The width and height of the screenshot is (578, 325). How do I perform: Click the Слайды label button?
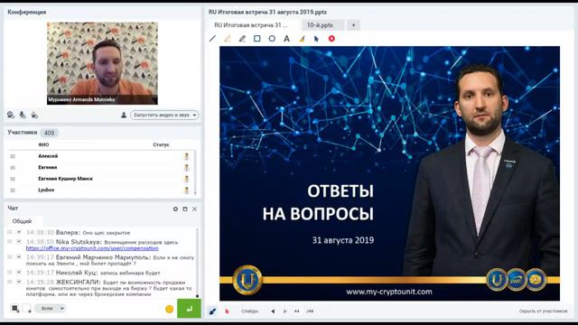pyautogui.click(x=249, y=311)
